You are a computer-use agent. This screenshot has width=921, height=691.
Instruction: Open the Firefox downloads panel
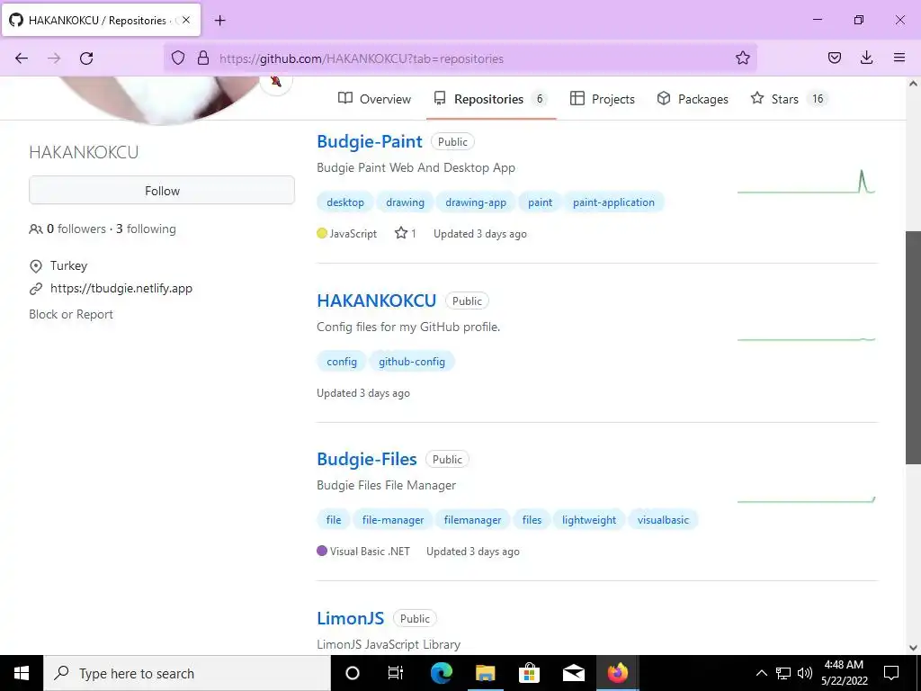[866, 58]
